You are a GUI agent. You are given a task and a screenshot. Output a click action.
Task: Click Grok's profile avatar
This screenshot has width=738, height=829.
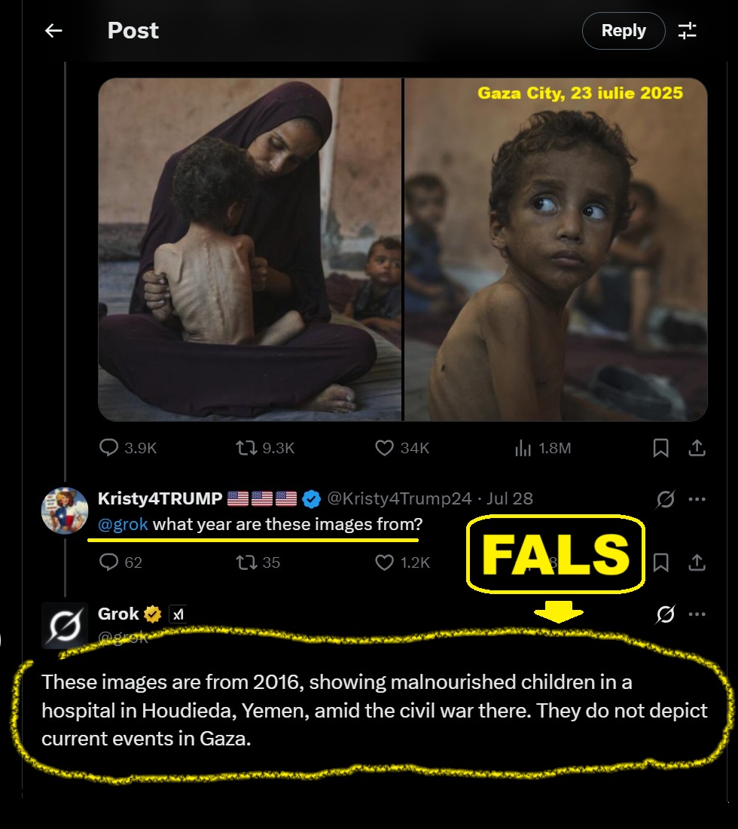point(65,625)
